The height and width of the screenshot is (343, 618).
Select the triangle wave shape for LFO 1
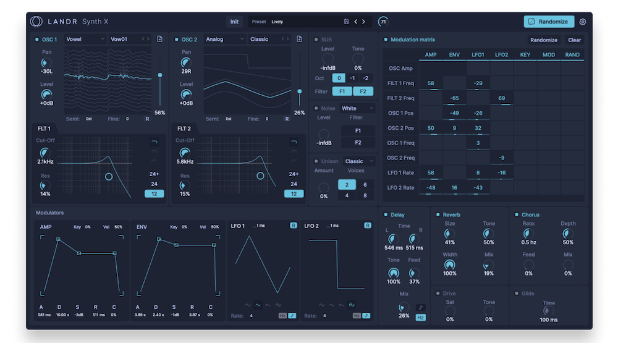[258, 305]
